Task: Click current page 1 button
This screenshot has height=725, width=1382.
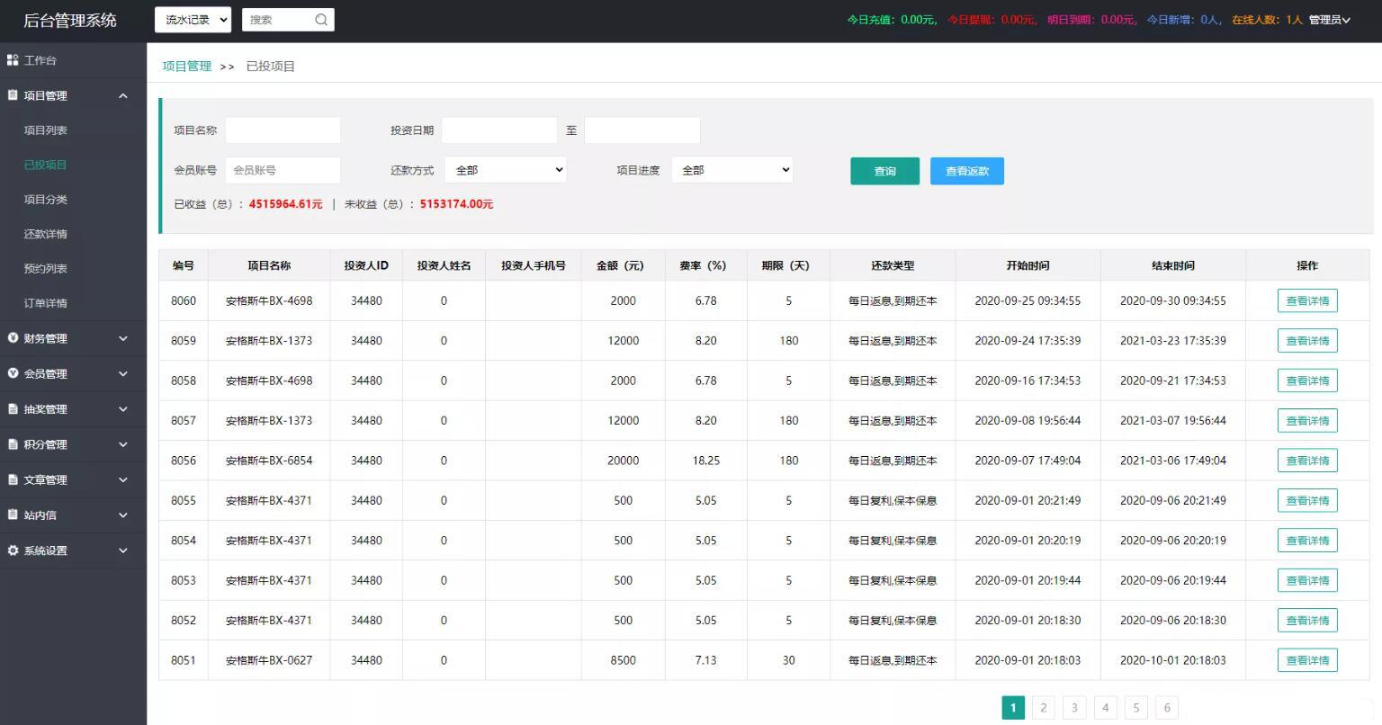Action: pos(1013,708)
